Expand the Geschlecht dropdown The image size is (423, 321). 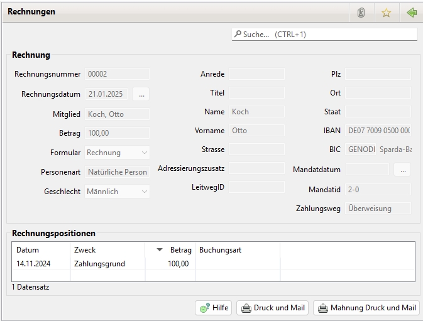coord(145,192)
